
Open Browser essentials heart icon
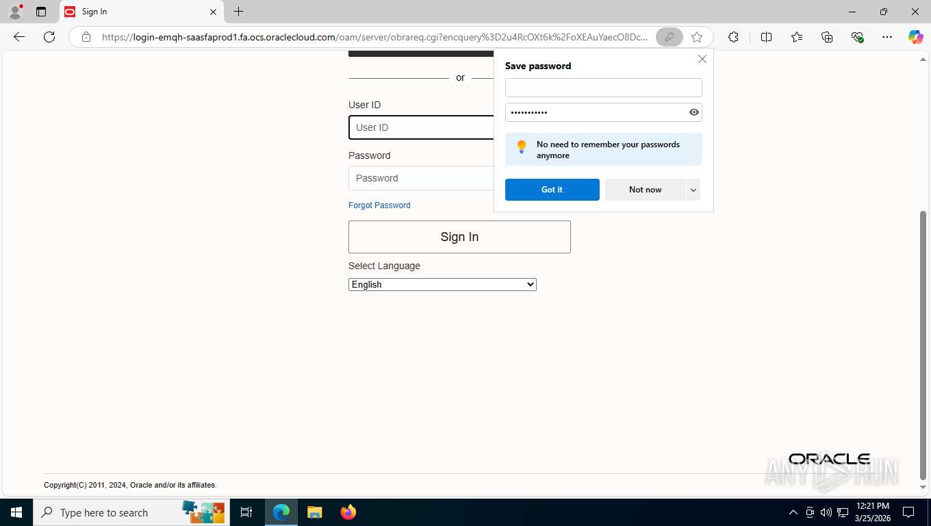point(857,37)
